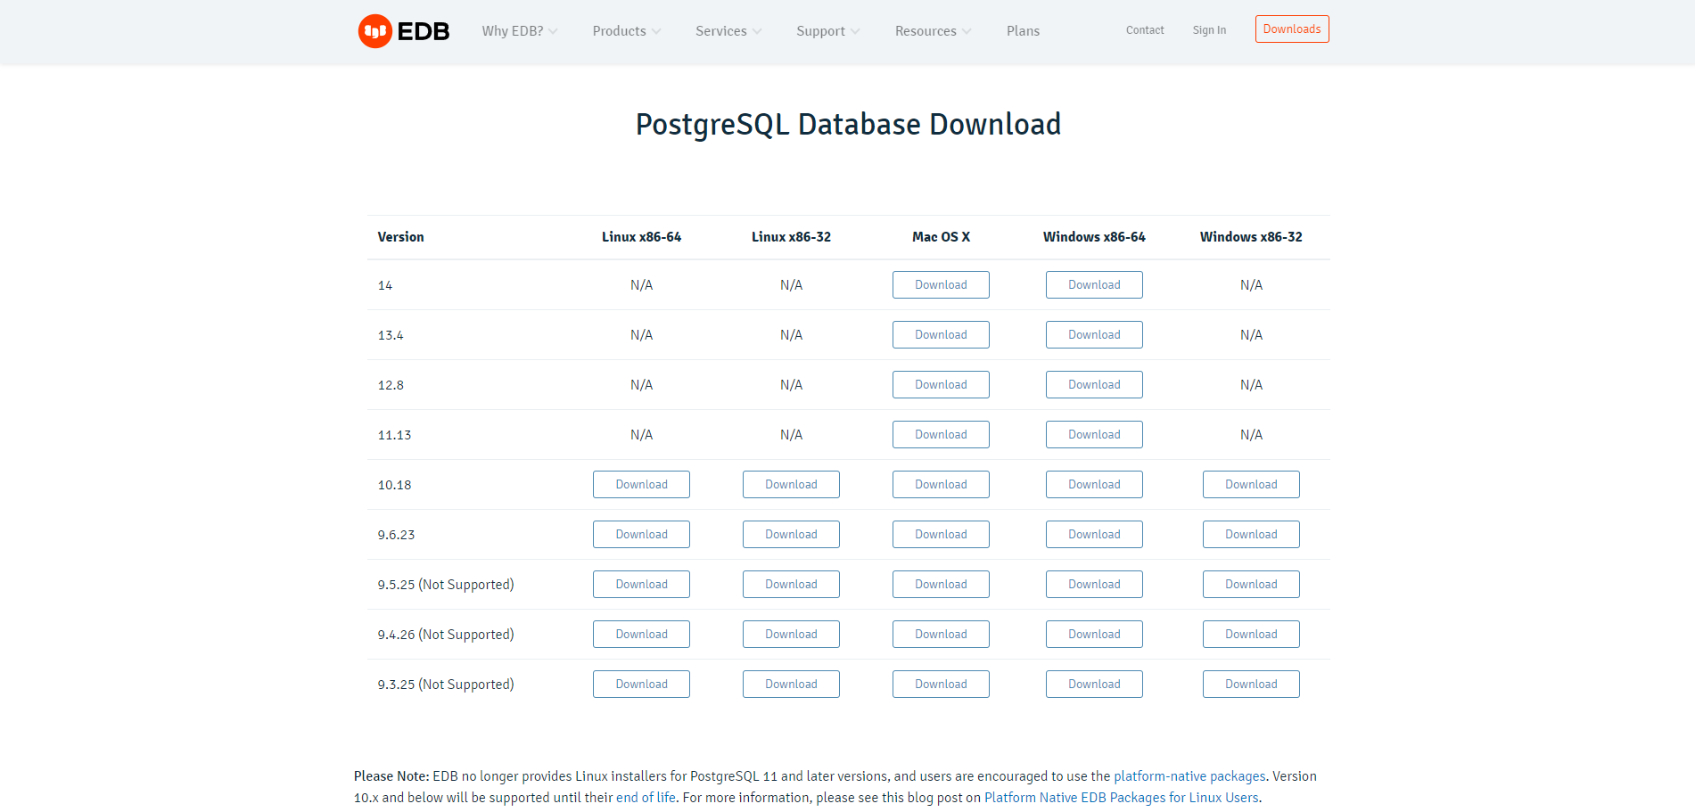Download version 9.5.25 for Linux x86-64
This screenshot has width=1695, height=812.
coord(641,585)
